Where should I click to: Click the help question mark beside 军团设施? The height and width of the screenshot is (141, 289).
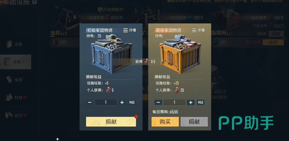click(x=34, y=2)
